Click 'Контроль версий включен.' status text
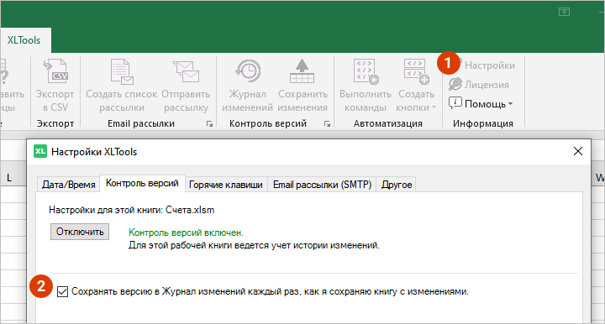 pos(186,233)
